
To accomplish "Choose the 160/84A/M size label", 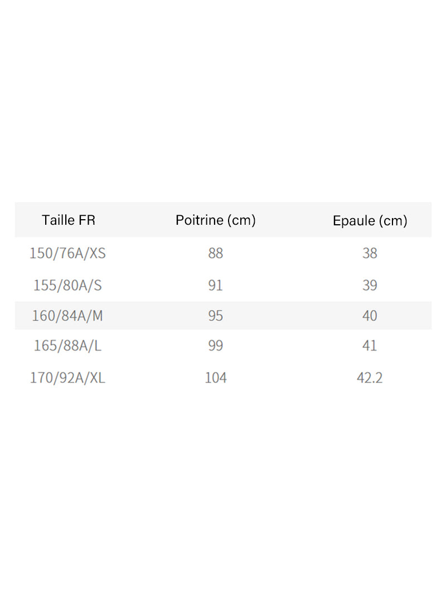I will pos(67,316).
